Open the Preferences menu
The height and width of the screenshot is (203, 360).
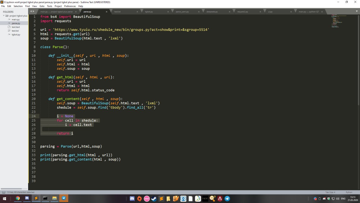70,6
